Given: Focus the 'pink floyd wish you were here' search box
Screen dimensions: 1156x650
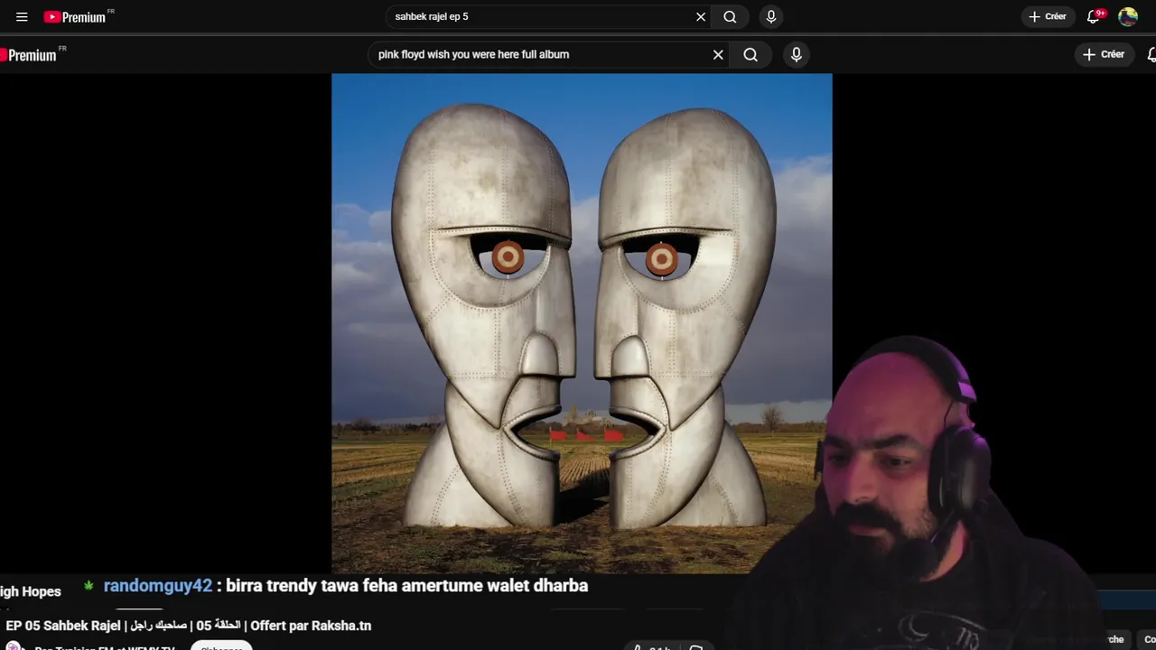Looking at the screenshot, I should pyautogui.click(x=542, y=54).
